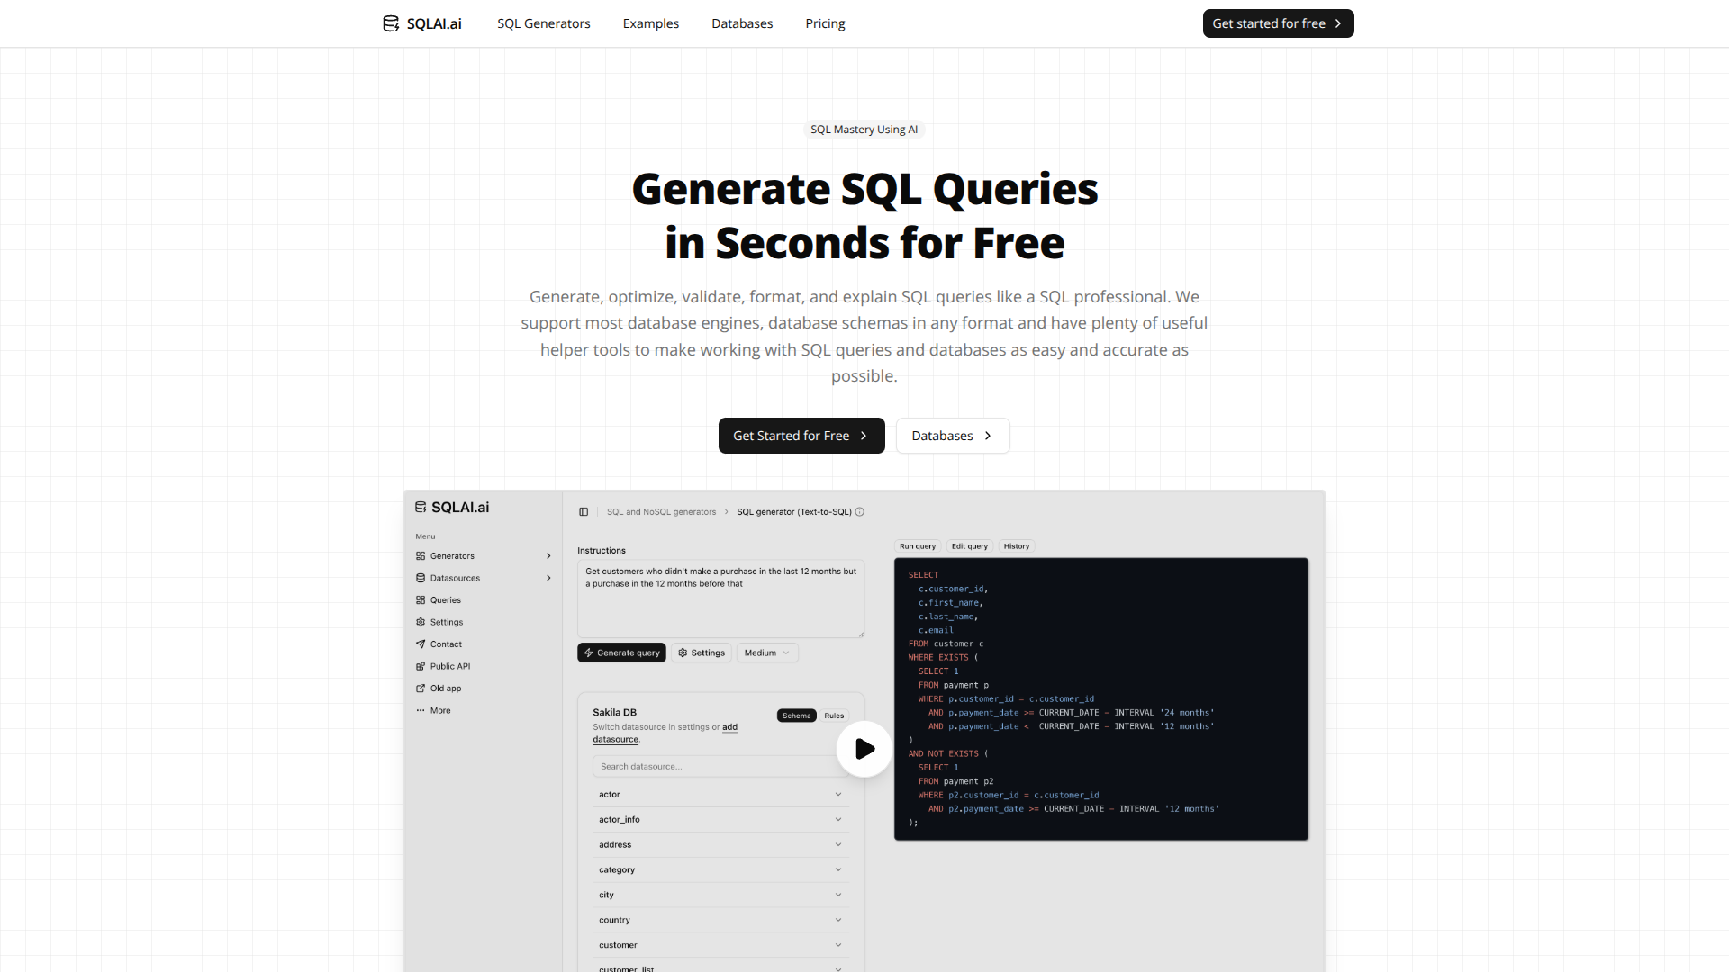This screenshot has width=1729, height=972.
Task: Click the generated SQL code block
Action: (x=1101, y=699)
